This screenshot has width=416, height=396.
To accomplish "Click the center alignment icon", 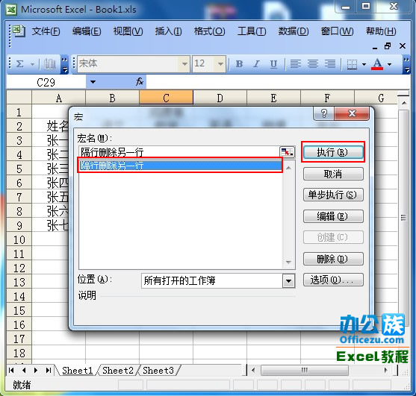I will coord(313,64).
